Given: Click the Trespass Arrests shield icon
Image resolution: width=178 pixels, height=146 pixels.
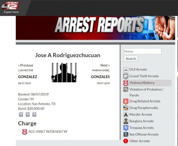Looking at the screenshot, I should 126,128.
